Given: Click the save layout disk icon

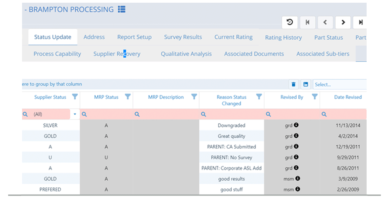Looking at the screenshot, I should tap(306, 84).
